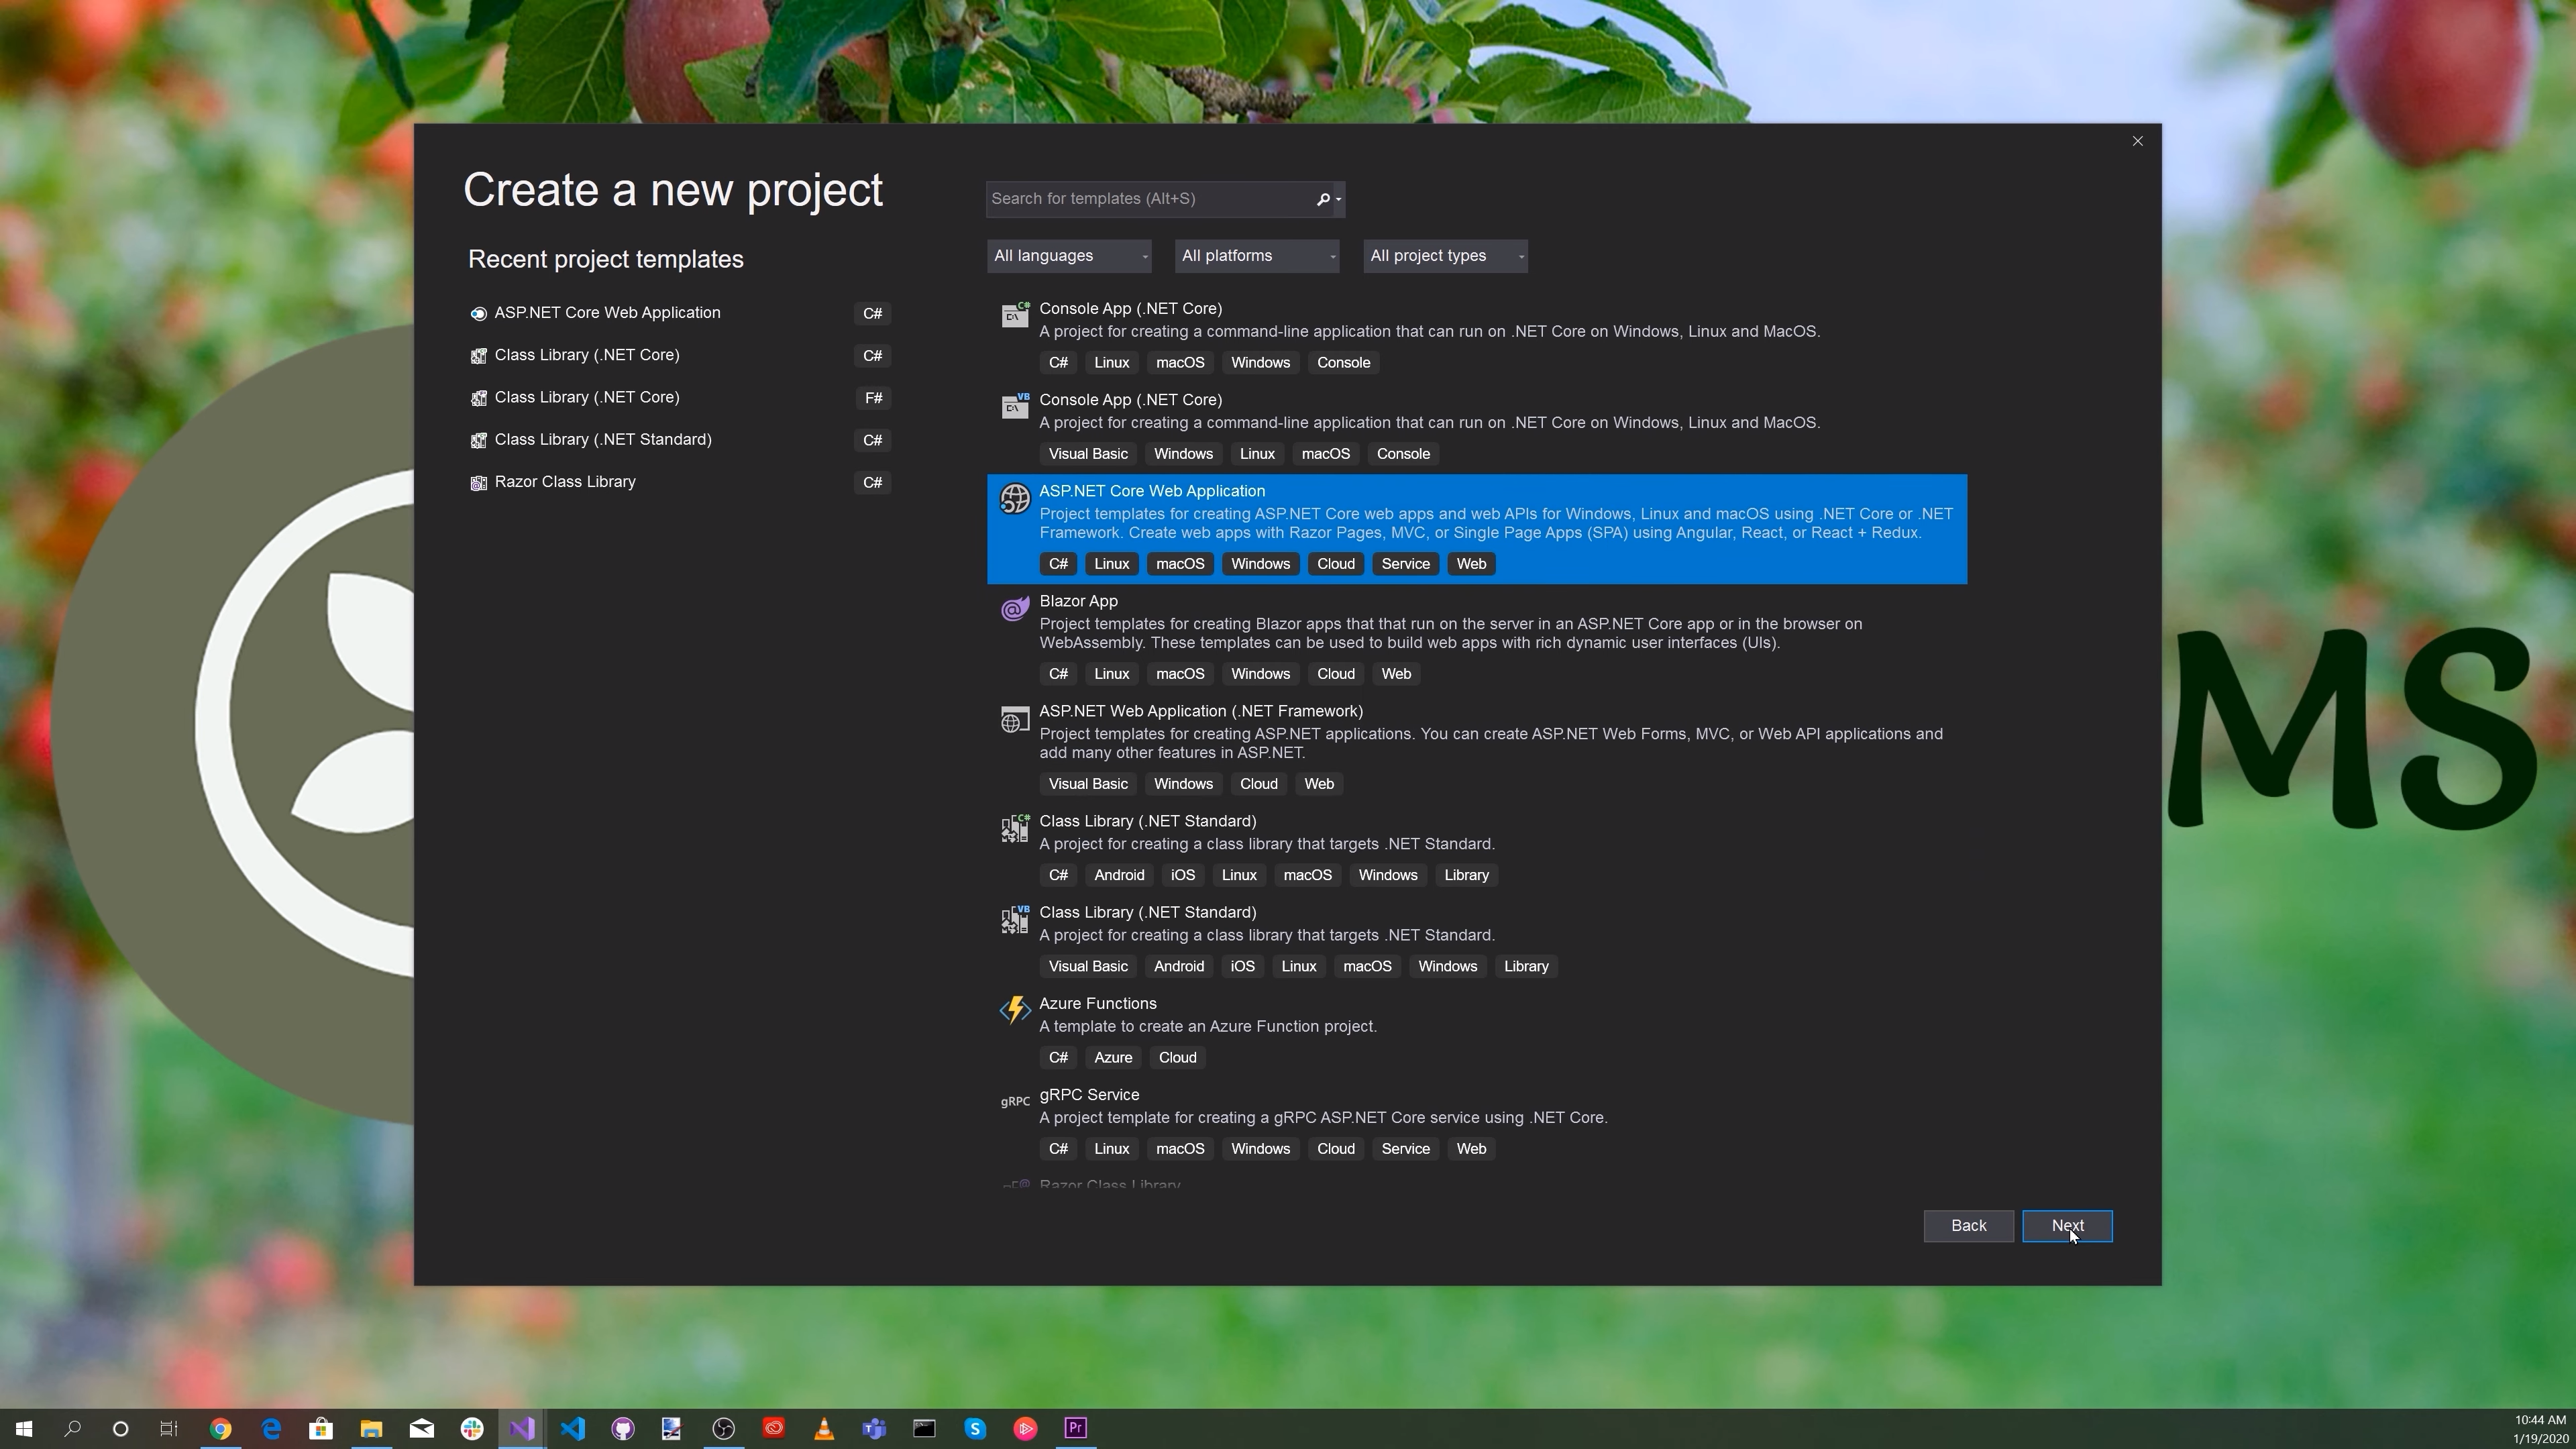The height and width of the screenshot is (1449, 2576).
Task: Click recent Razor Class Library icon
Action: tap(478, 483)
